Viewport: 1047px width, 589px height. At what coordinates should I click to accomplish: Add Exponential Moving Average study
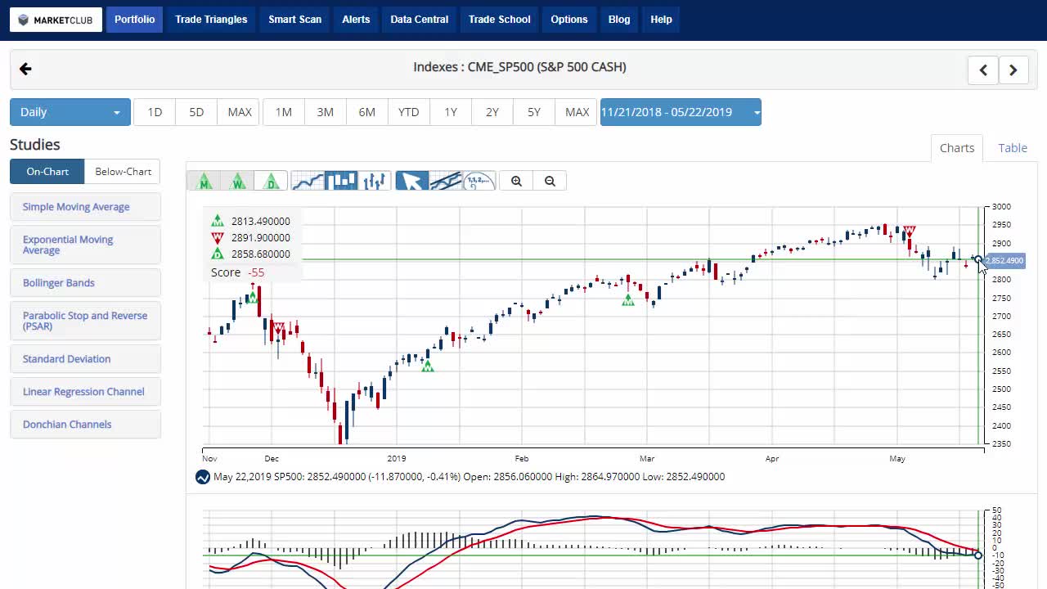pyautogui.click(x=86, y=245)
